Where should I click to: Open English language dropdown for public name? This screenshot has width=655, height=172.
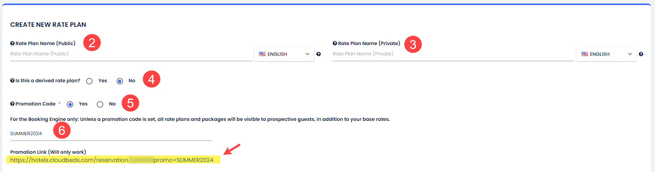(x=284, y=54)
